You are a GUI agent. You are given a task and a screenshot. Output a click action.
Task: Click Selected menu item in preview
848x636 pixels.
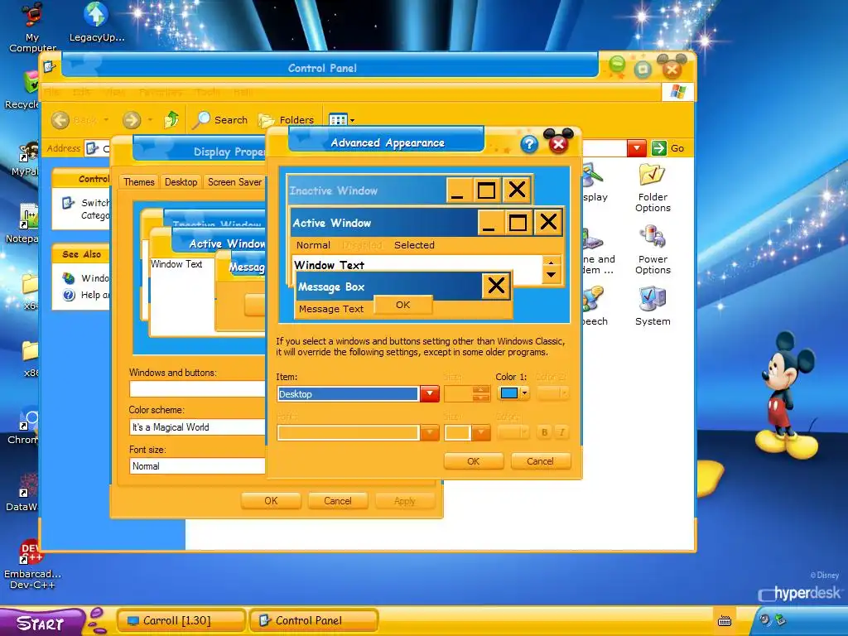click(x=414, y=245)
